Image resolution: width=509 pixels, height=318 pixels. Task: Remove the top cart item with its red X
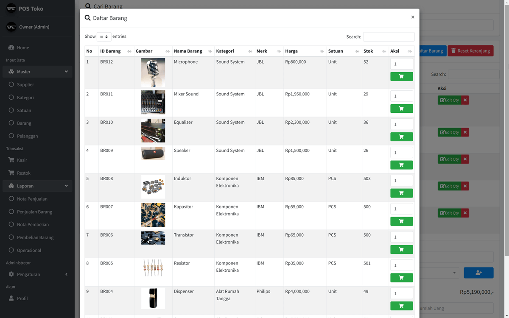[465, 100]
